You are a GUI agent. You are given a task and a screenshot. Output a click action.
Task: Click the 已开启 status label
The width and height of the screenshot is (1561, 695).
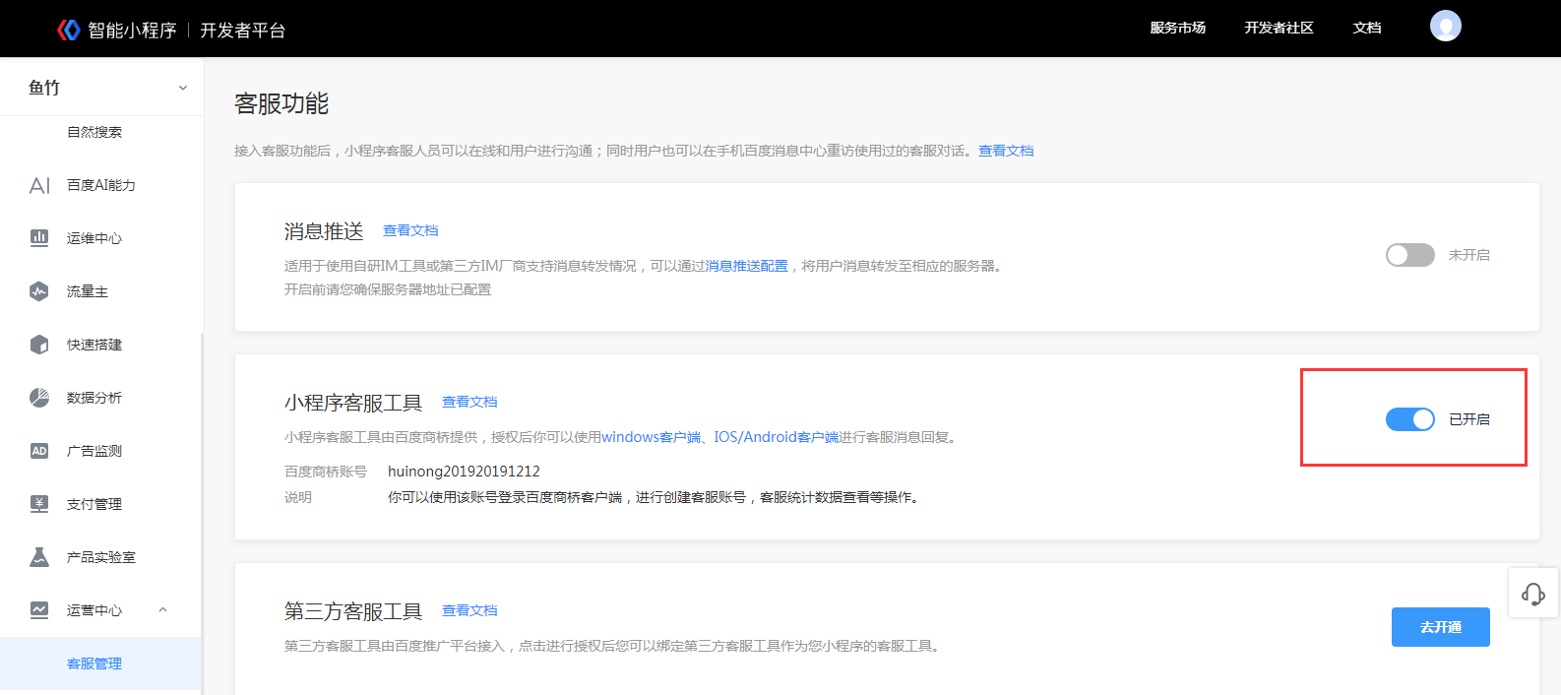[1468, 419]
